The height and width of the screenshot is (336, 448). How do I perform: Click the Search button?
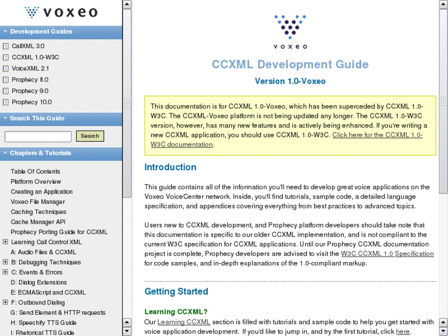(x=90, y=136)
